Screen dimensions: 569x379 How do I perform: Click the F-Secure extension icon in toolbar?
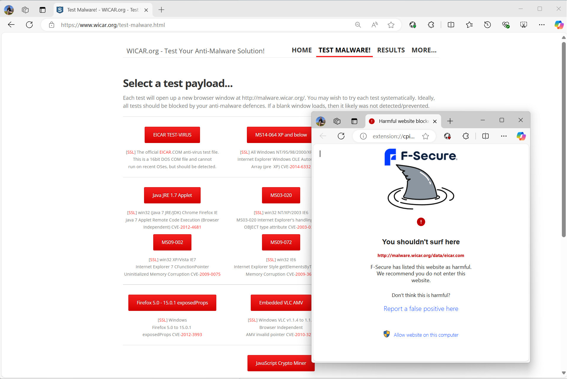(413, 25)
